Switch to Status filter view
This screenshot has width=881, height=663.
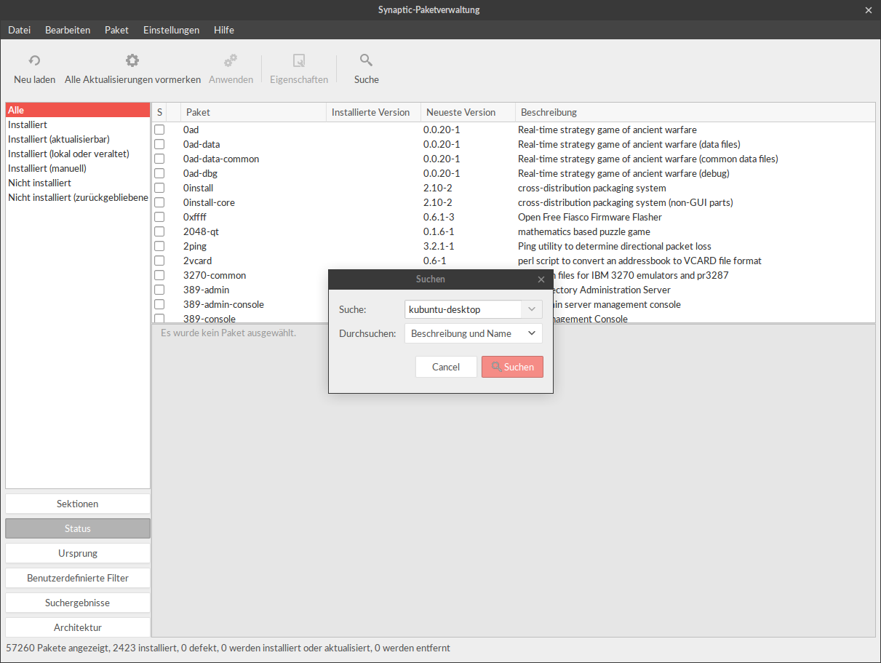point(78,528)
